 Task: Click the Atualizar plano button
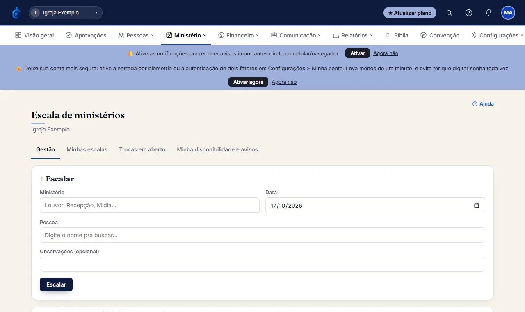tap(410, 13)
